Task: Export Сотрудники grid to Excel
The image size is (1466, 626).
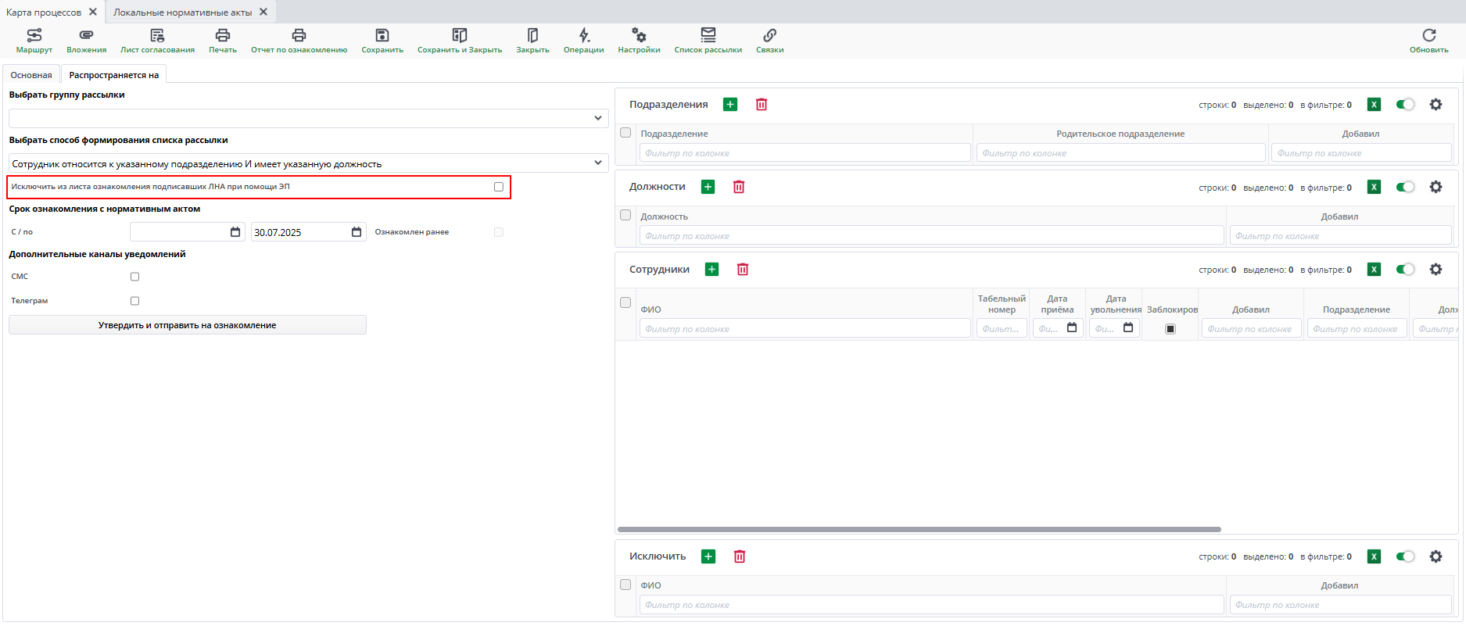Action: (1374, 269)
